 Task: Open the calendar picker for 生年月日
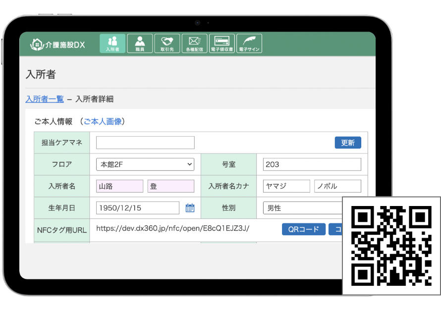[190, 208]
